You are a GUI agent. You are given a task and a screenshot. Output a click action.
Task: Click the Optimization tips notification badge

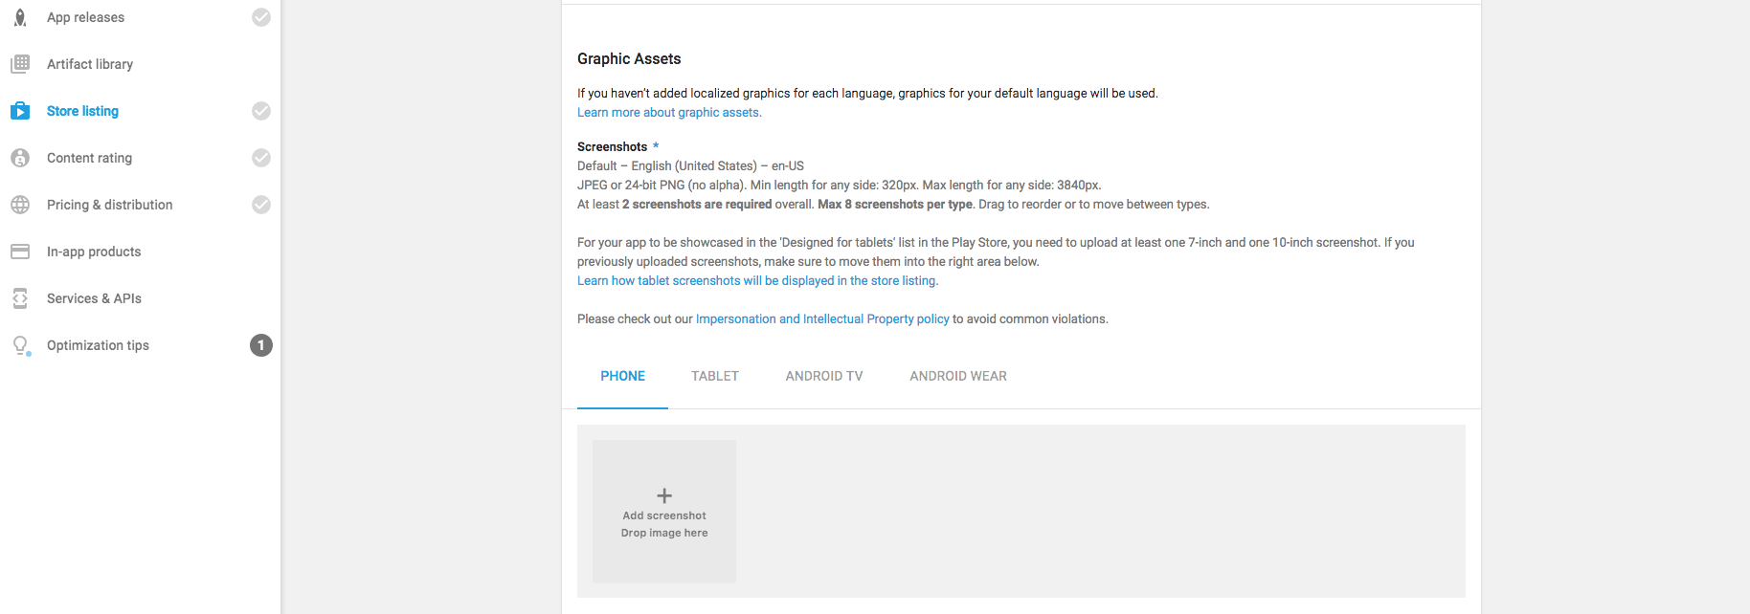click(x=261, y=345)
